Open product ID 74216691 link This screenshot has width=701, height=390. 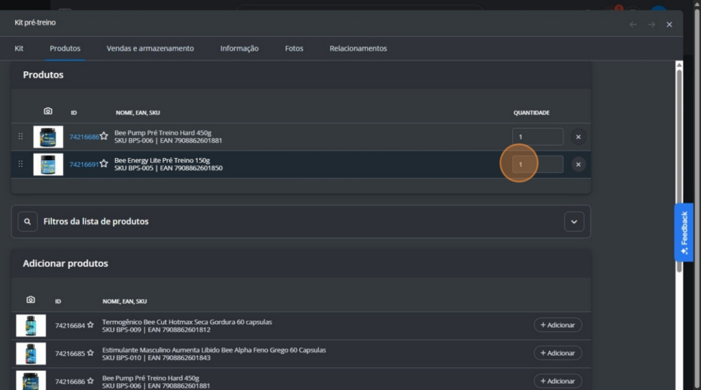(x=84, y=164)
